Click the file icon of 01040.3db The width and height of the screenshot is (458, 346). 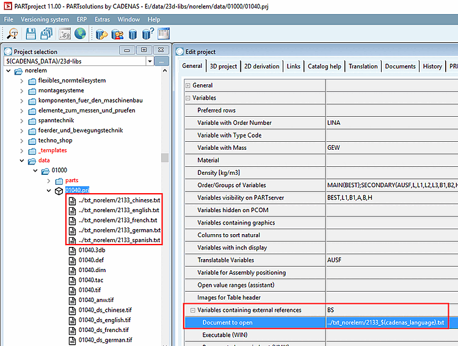72,251
